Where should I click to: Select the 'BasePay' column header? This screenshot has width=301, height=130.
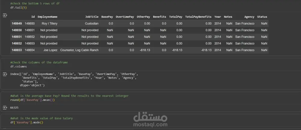tap(107, 17)
